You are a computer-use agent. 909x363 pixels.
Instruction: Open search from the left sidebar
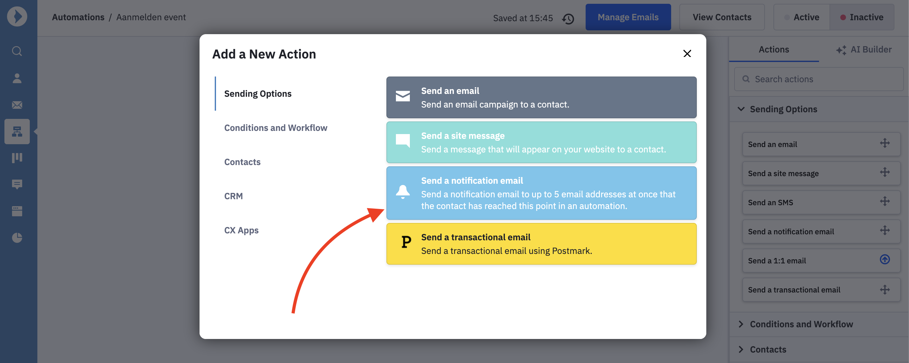[x=17, y=51]
